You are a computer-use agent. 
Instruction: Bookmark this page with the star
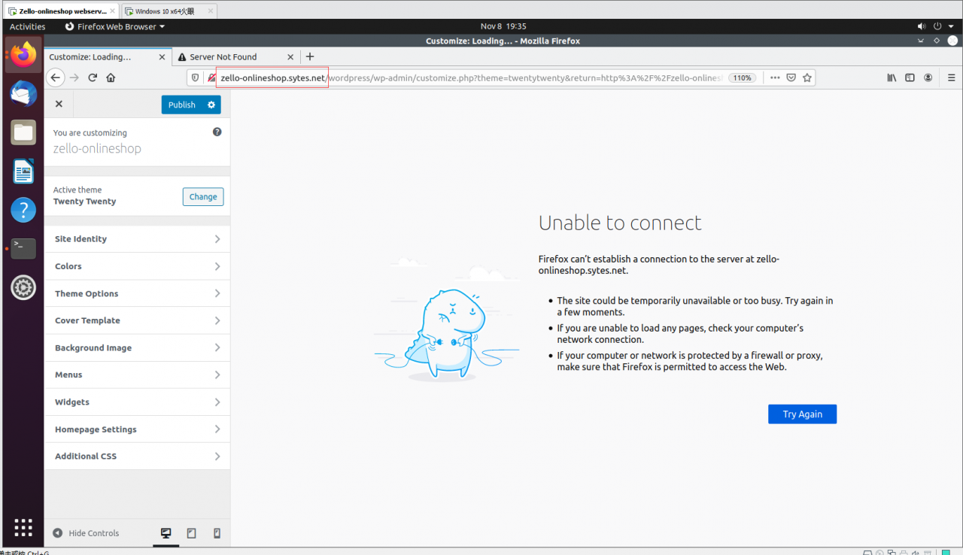[807, 77]
